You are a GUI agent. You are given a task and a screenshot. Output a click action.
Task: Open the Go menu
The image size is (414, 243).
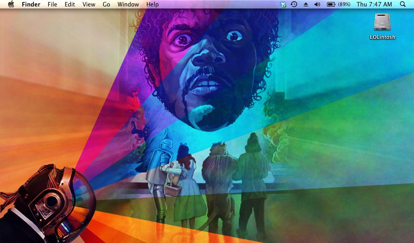106,4
